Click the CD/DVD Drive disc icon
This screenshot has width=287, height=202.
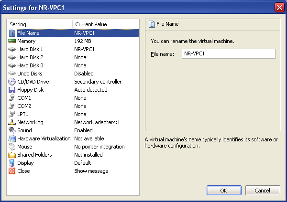(x=12, y=82)
